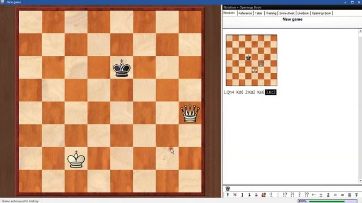This screenshot has height=203, width=362.
Task: Annotate move with ?? blunder symbol
Action: click(x=307, y=195)
